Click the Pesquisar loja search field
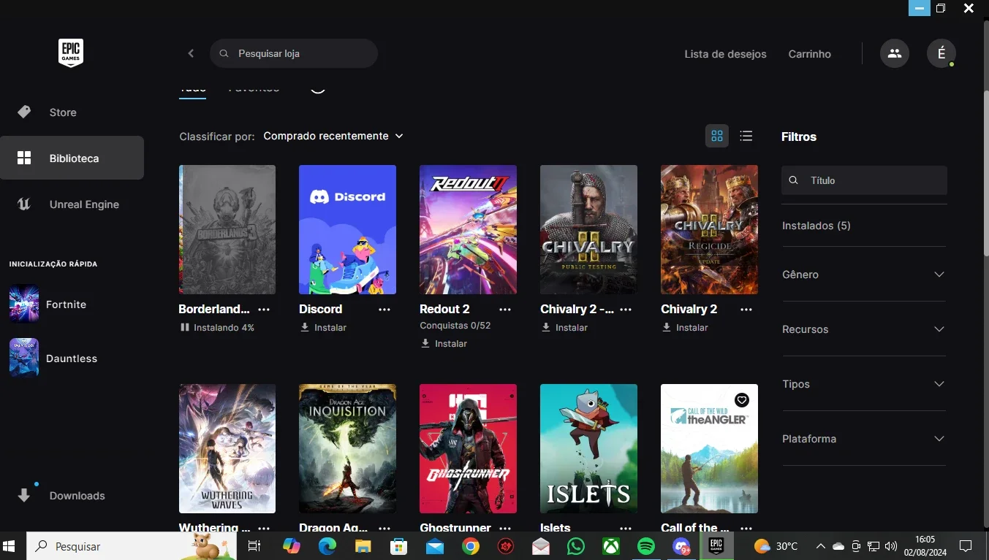989x560 pixels. [294, 53]
